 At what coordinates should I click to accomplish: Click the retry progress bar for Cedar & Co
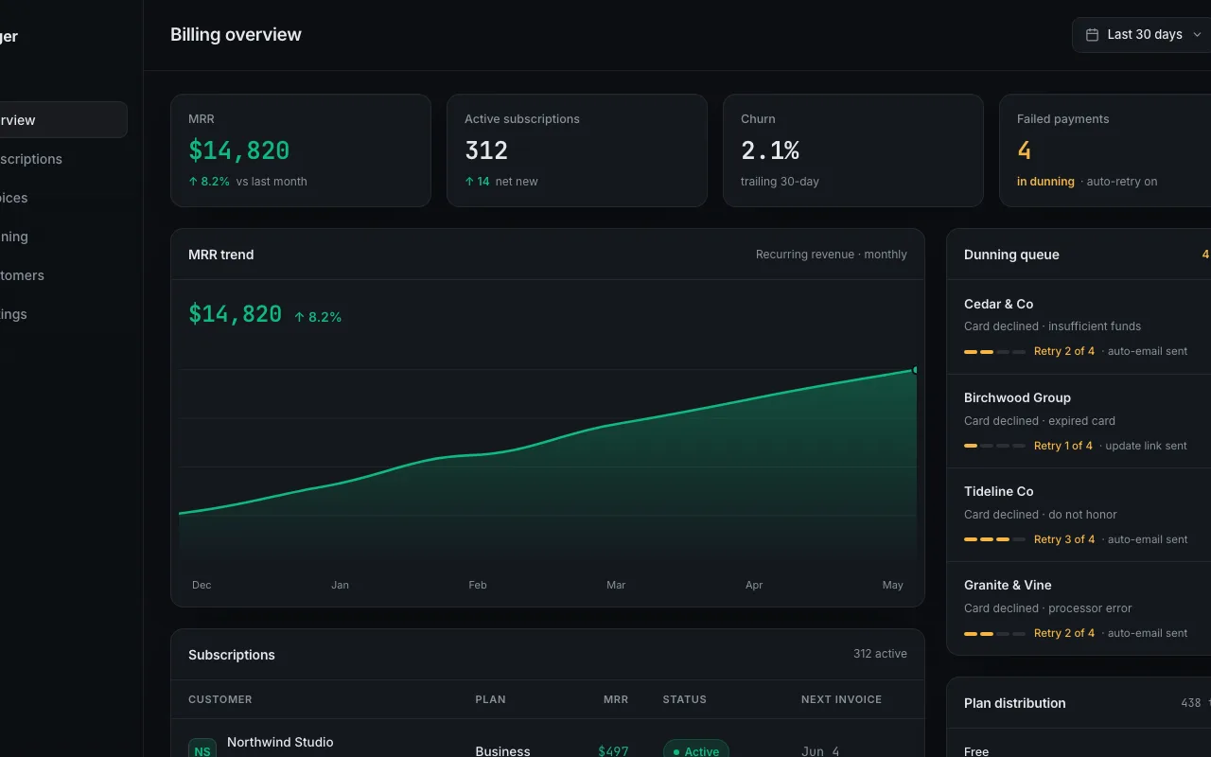point(994,352)
